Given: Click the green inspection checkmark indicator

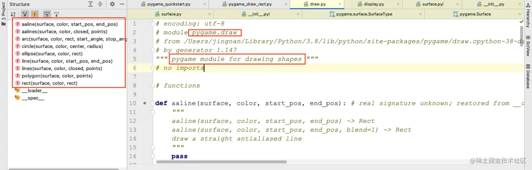Looking at the screenshot, I should pos(521,22).
